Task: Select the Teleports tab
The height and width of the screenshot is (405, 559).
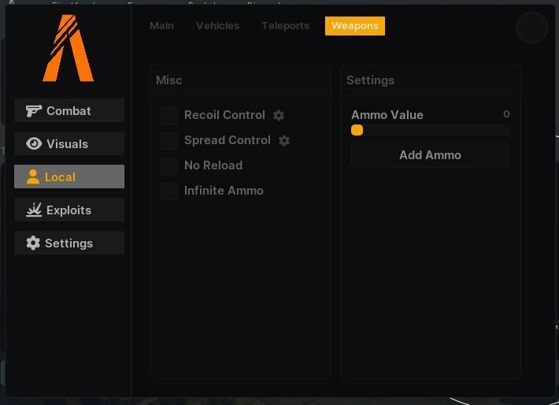Action: [286, 26]
